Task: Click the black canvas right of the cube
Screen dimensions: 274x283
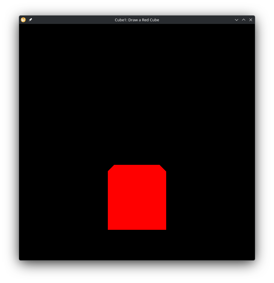Action: click(211, 197)
